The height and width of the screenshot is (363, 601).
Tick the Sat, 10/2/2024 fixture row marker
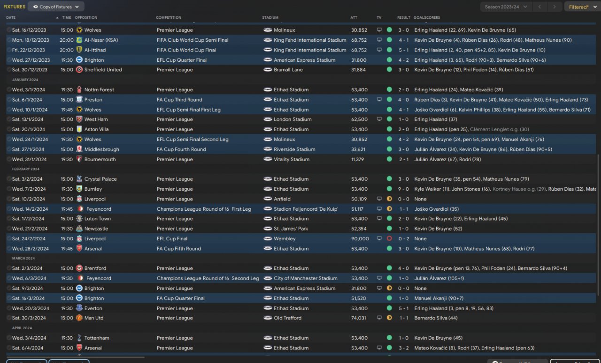click(9, 199)
